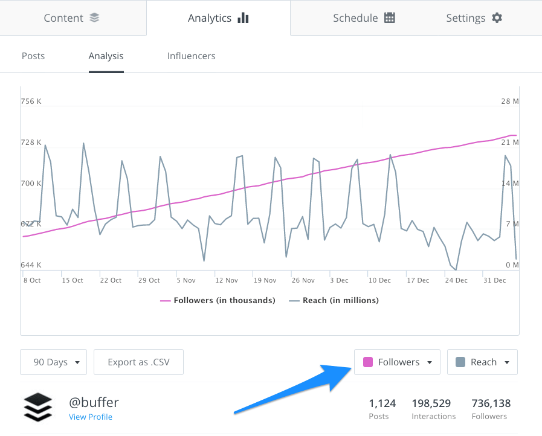Click the bar chart icon beside Analytics
The image size is (542, 436).
(x=242, y=18)
